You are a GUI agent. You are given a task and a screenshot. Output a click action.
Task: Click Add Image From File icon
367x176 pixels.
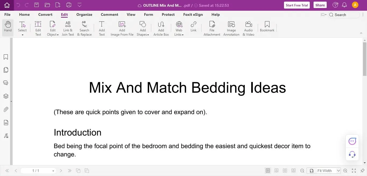point(122,28)
